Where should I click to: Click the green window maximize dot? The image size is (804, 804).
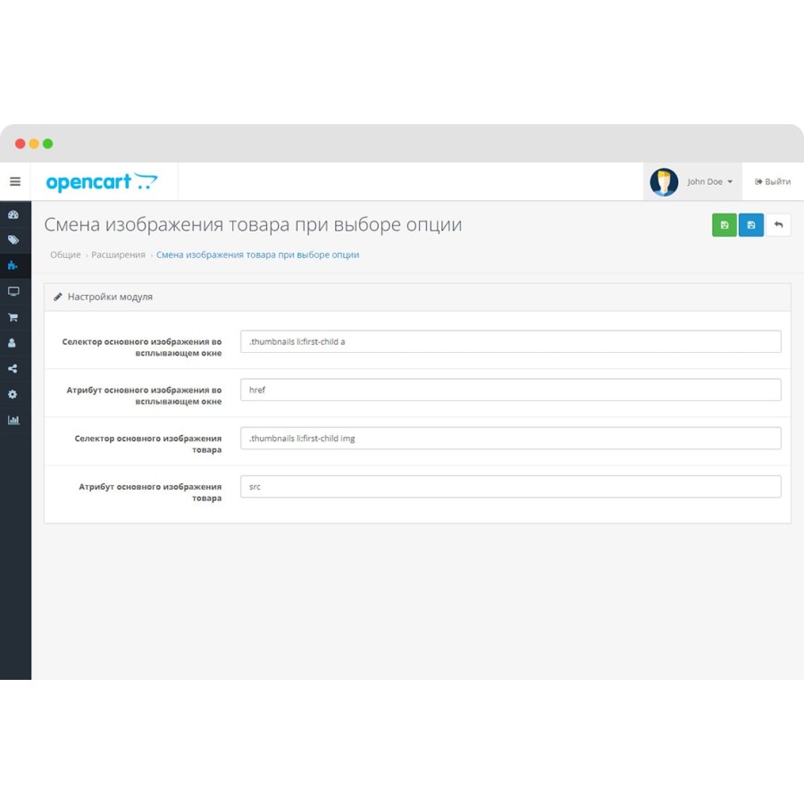(47, 144)
